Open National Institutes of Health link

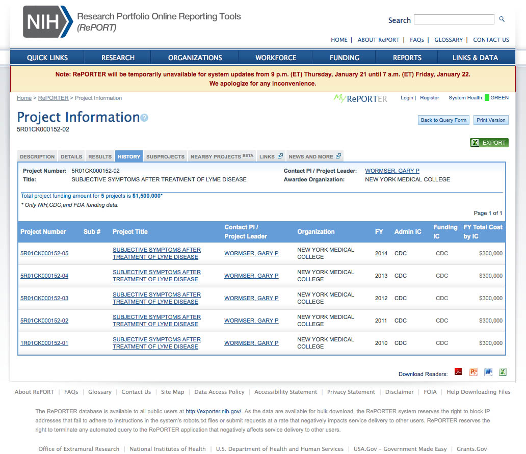click(167, 449)
